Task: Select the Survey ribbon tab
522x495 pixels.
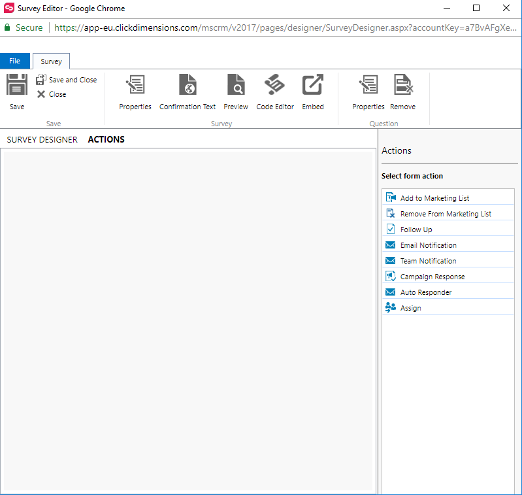Action: tap(51, 61)
